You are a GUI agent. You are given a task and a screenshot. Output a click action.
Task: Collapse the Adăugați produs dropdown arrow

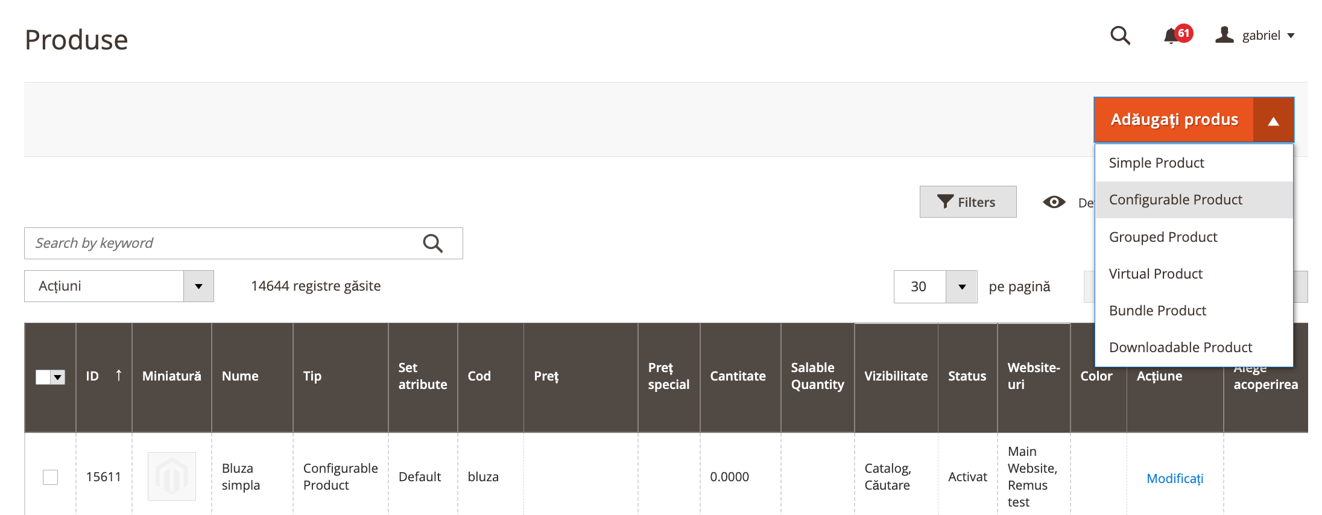pos(1274,120)
